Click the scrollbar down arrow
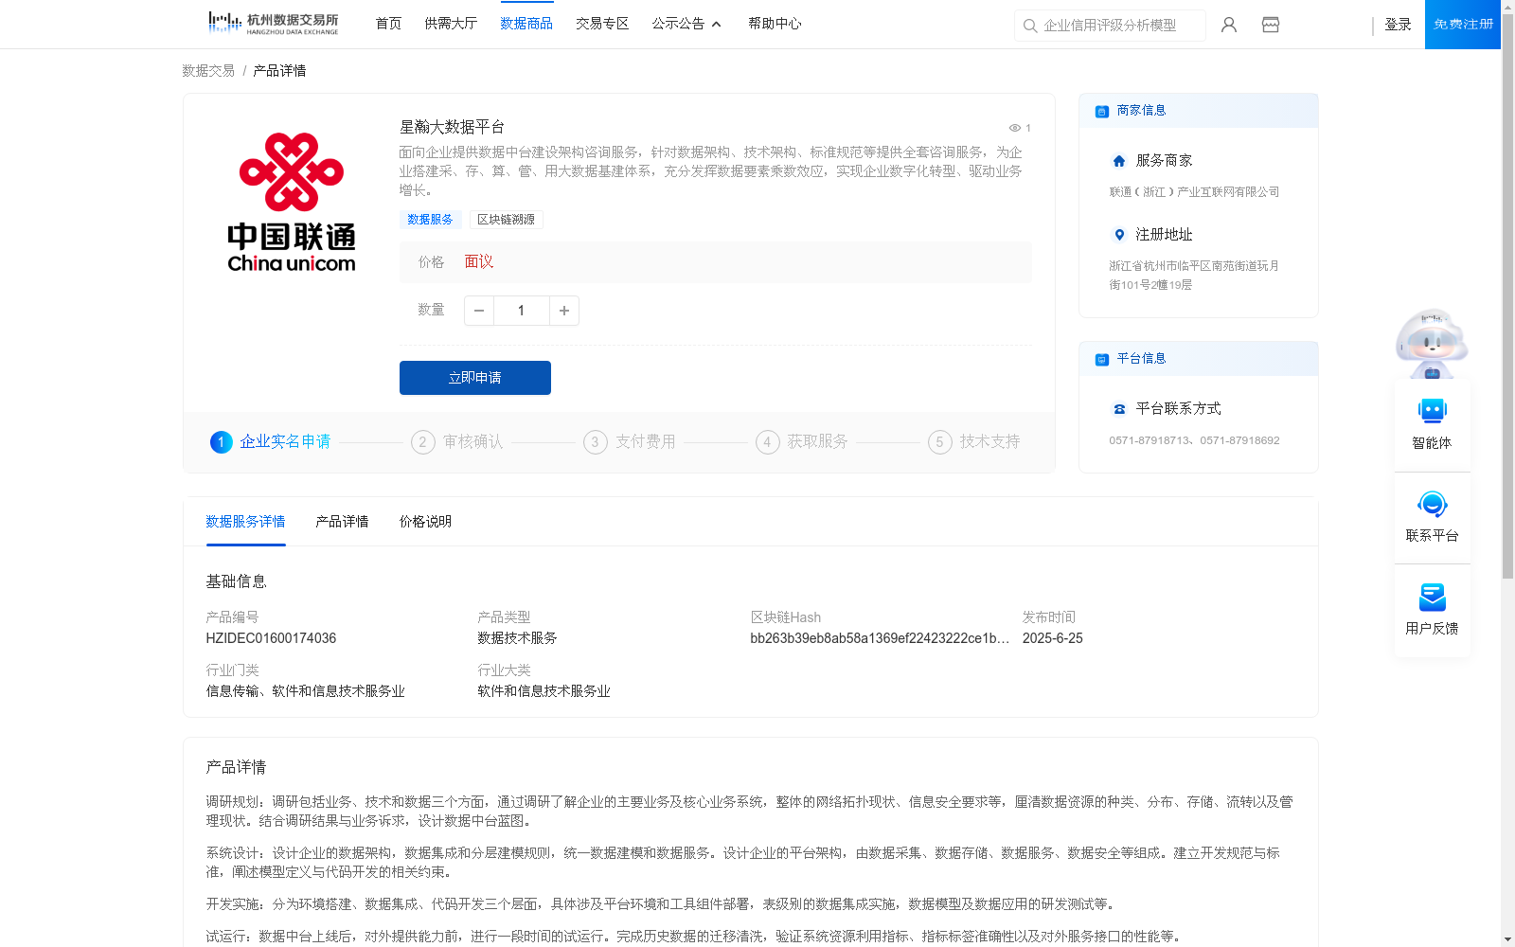This screenshot has width=1515, height=947. (x=1507, y=940)
